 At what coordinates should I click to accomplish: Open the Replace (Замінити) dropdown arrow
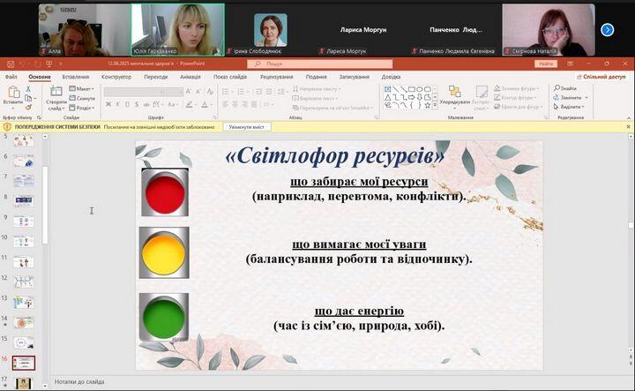tap(586, 98)
